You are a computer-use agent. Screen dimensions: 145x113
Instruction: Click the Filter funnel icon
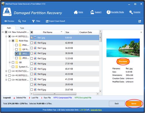coord(33,21)
